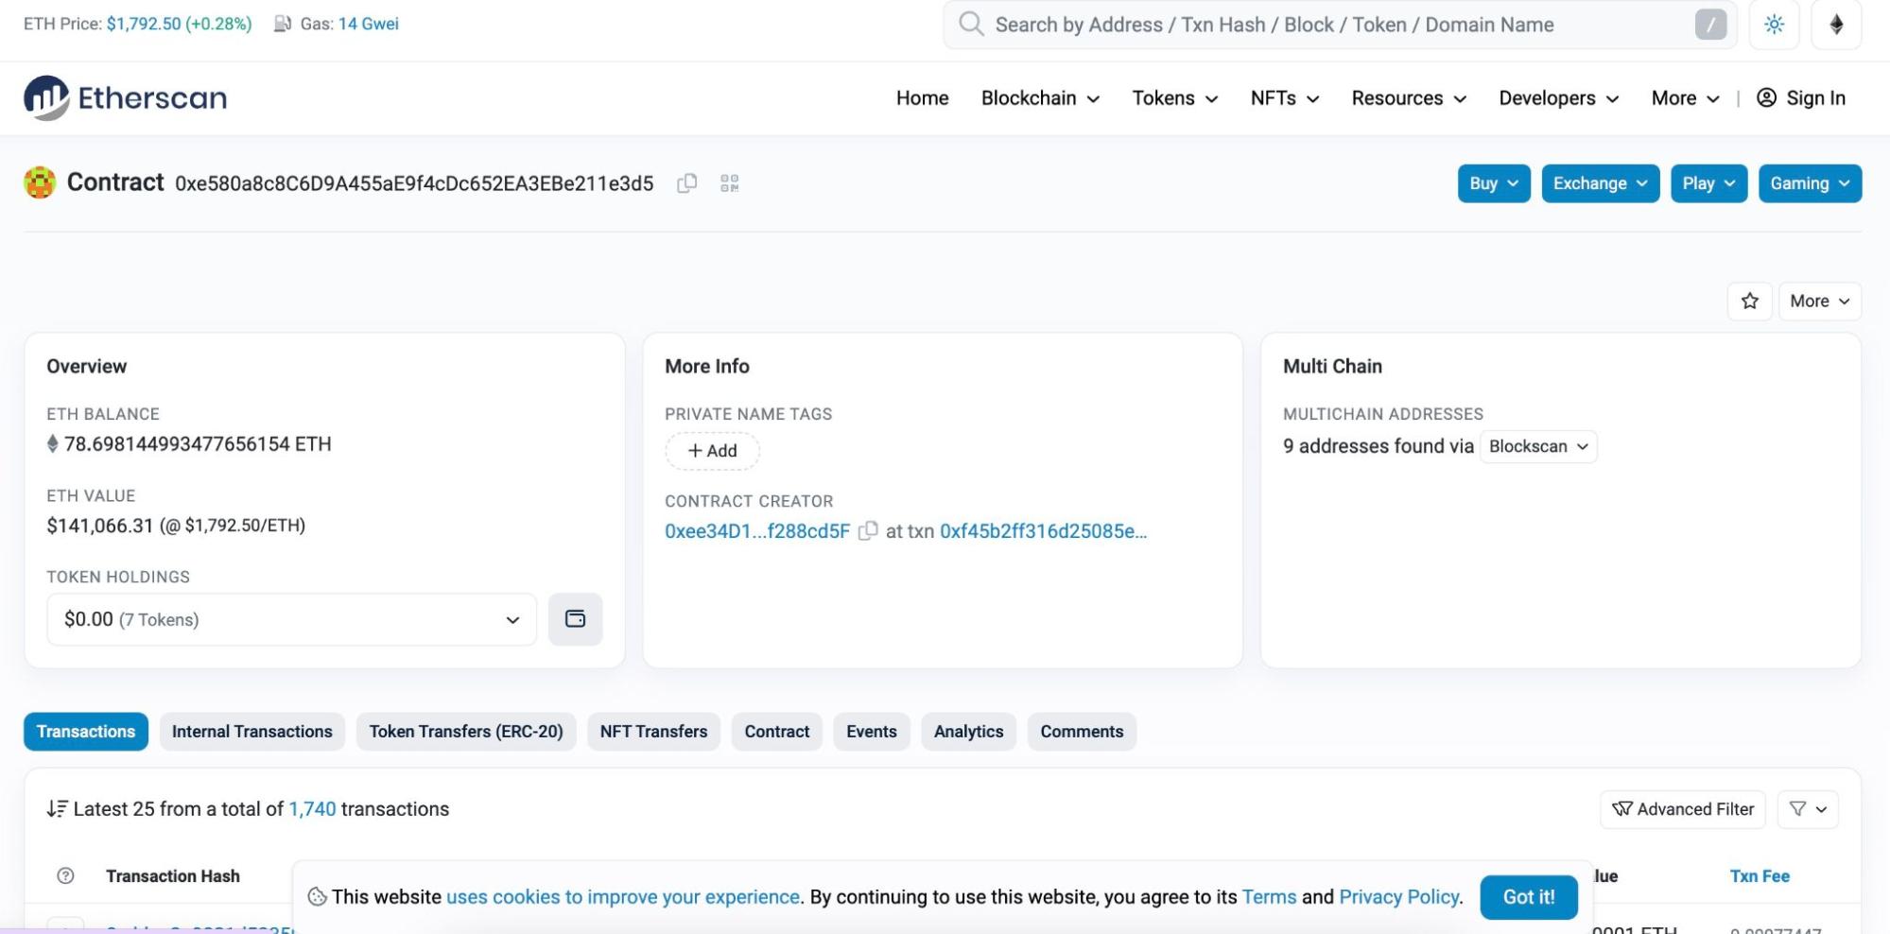Add a private name tag
The width and height of the screenshot is (1890, 934).
pyautogui.click(x=712, y=451)
